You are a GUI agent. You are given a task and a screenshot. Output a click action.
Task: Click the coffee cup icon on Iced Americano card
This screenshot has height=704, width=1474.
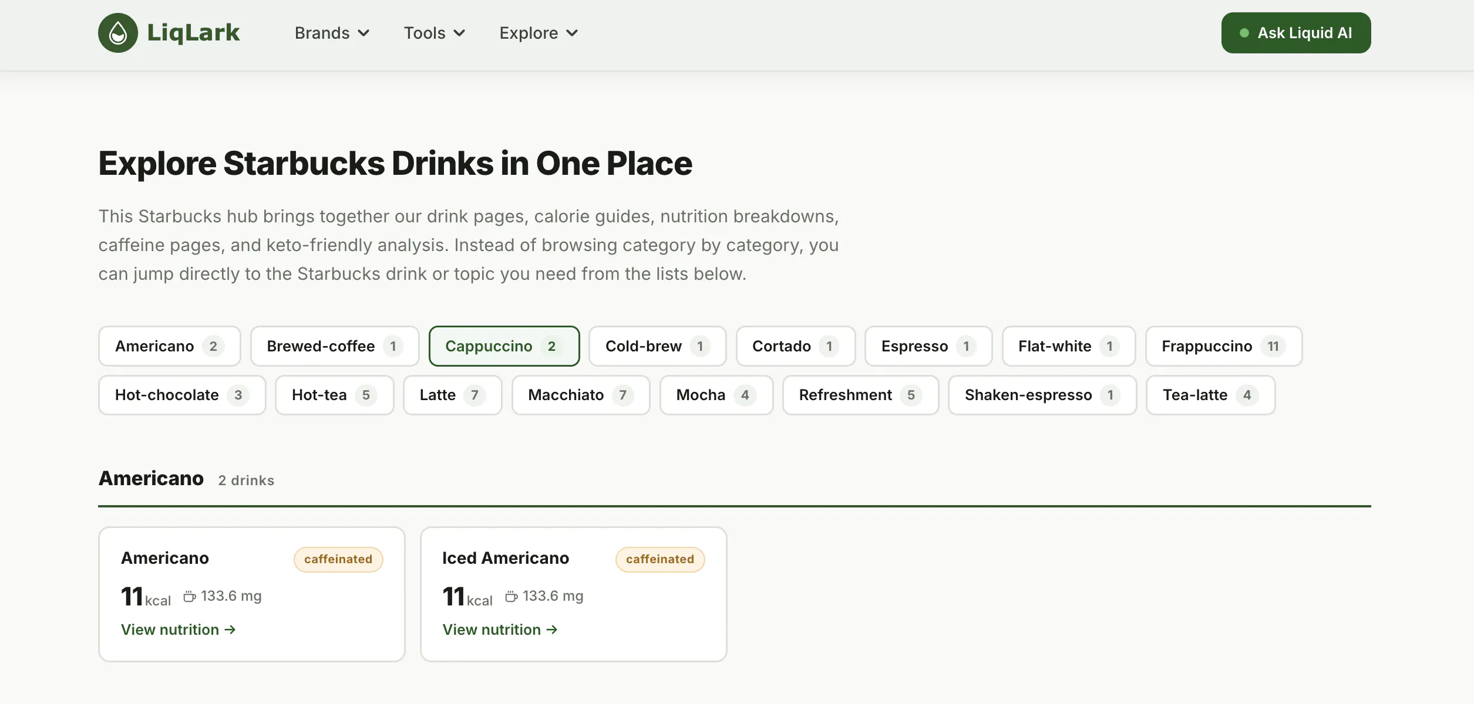(511, 597)
